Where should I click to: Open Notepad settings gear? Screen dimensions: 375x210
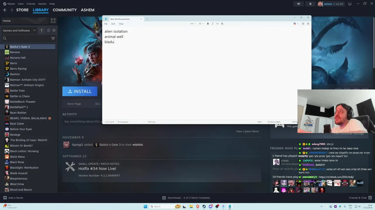click(308, 24)
